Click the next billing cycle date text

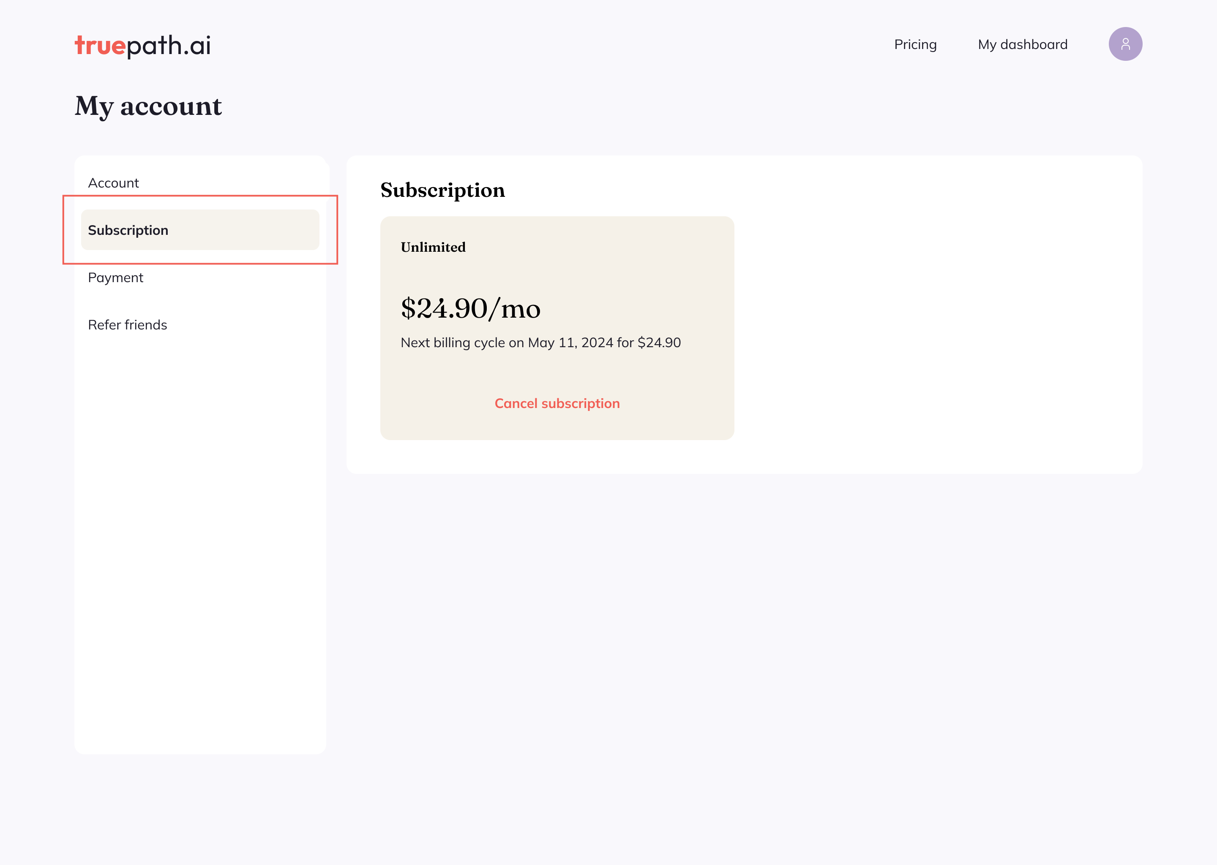point(540,343)
